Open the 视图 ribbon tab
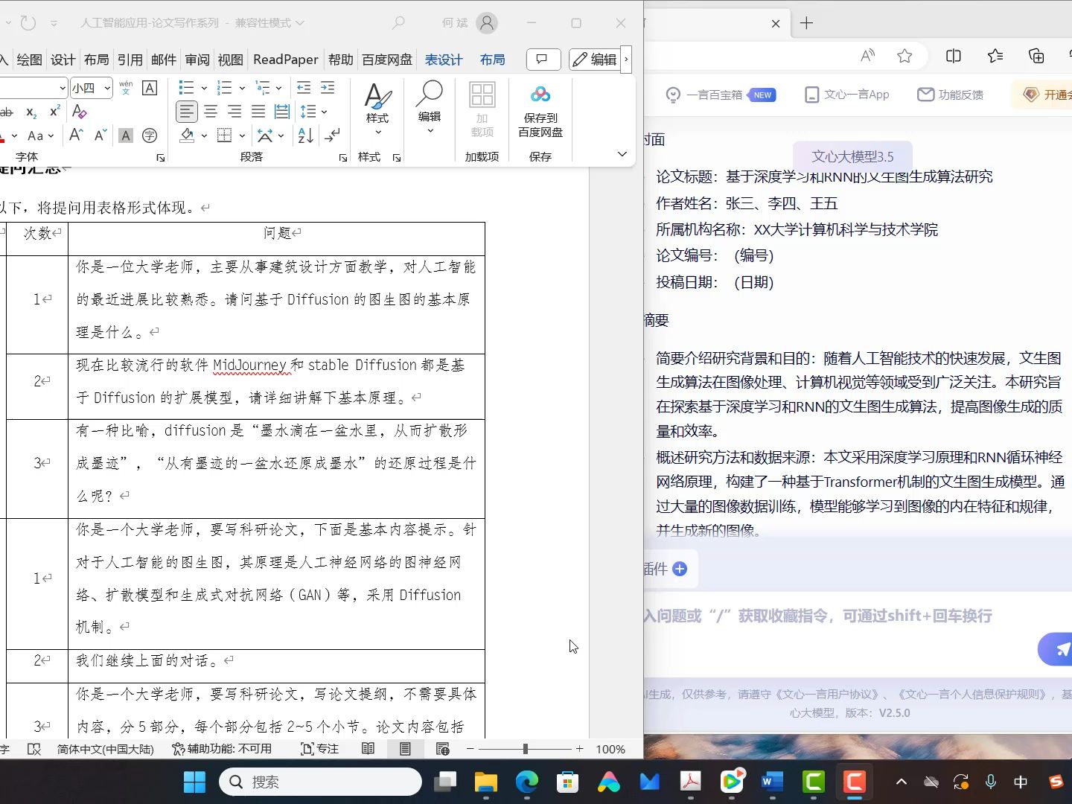The width and height of the screenshot is (1072, 804). click(230, 60)
